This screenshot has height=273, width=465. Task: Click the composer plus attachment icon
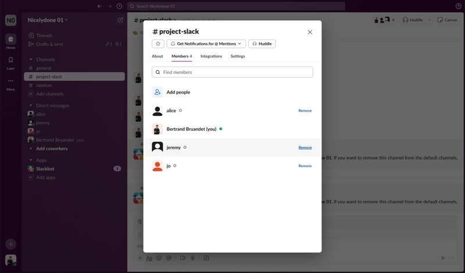(x=139, y=258)
